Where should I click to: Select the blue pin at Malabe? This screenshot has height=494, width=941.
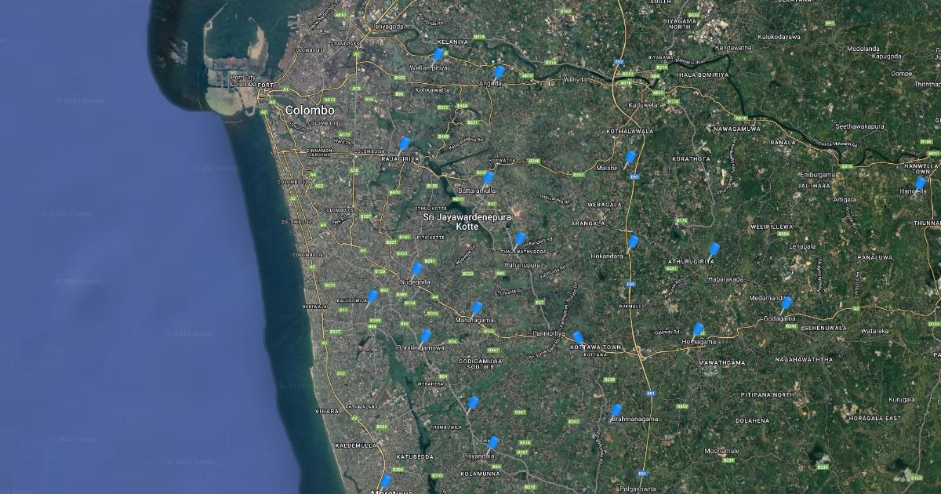click(x=630, y=158)
